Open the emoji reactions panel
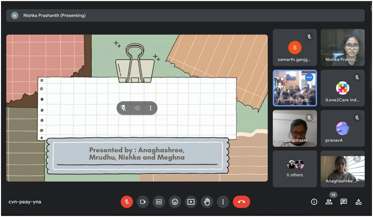 [x=175, y=202]
